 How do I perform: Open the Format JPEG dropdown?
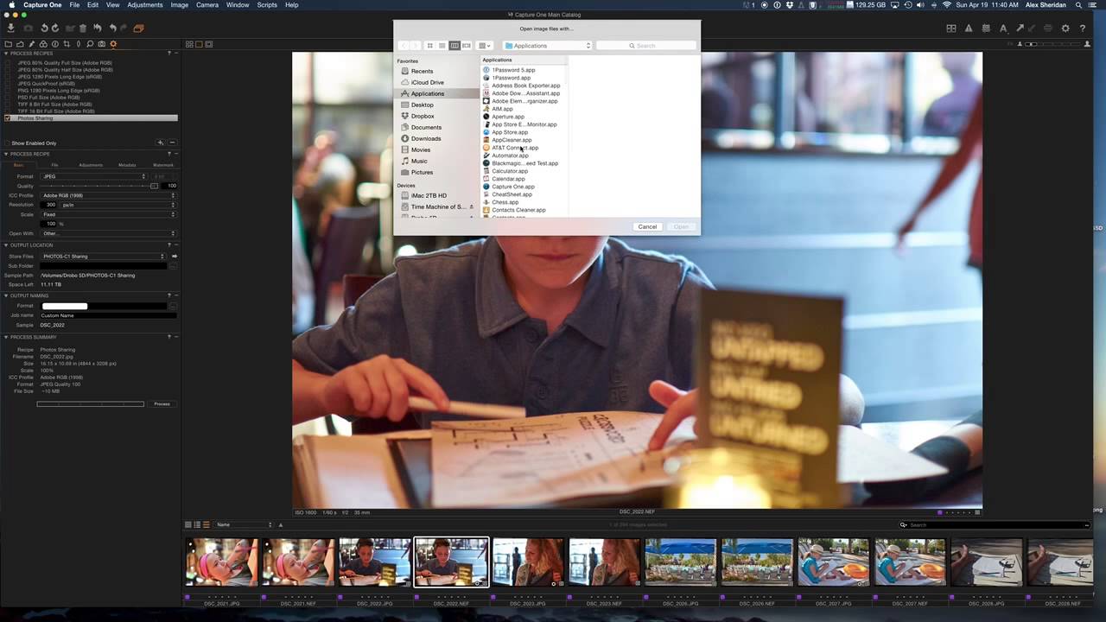point(95,176)
